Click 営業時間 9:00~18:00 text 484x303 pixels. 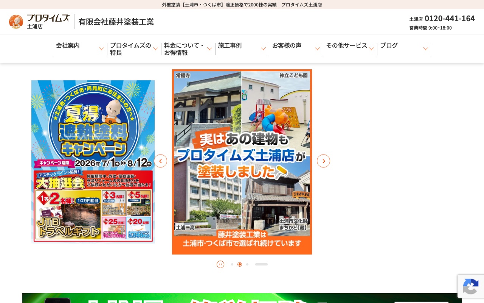pos(430,28)
